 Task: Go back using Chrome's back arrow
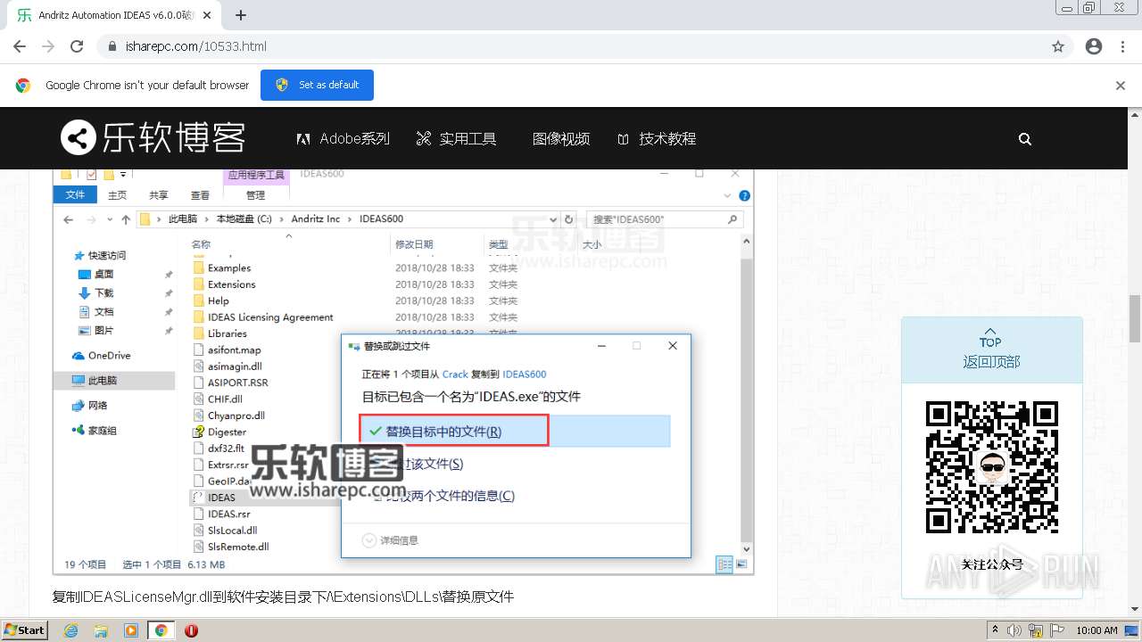[20, 46]
